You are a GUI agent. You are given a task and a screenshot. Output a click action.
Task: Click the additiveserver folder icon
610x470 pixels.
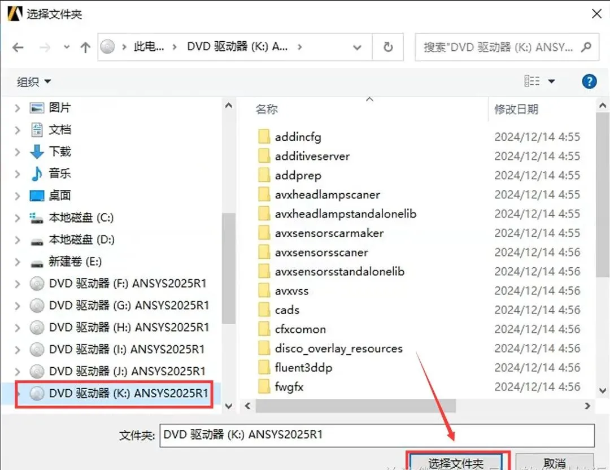pos(264,155)
